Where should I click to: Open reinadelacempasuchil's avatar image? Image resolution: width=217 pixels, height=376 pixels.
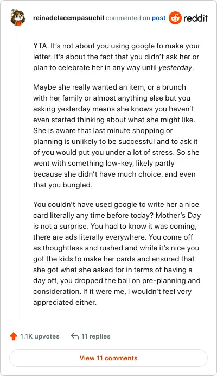tap(18, 17)
